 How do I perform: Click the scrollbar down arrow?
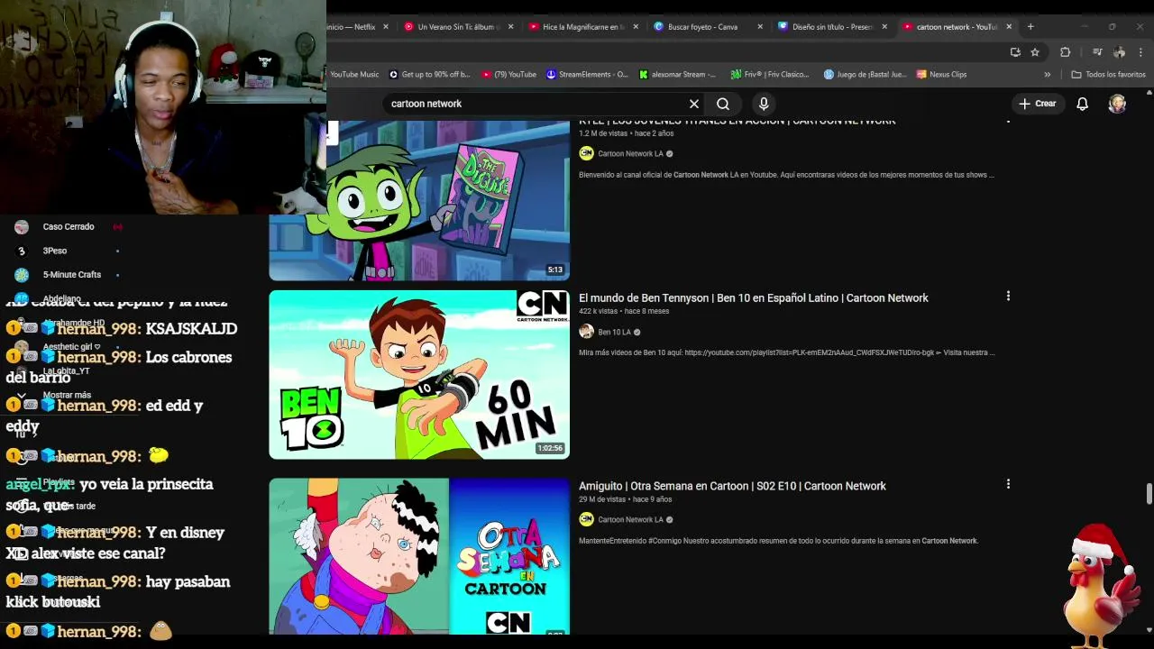(x=1149, y=630)
